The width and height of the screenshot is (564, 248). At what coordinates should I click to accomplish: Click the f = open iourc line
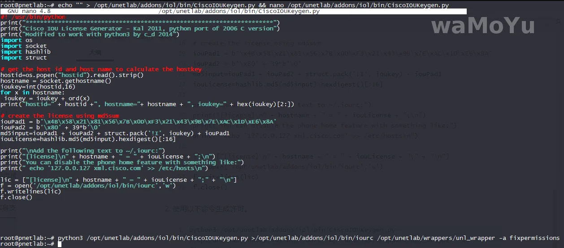pyautogui.click(x=88, y=186)
